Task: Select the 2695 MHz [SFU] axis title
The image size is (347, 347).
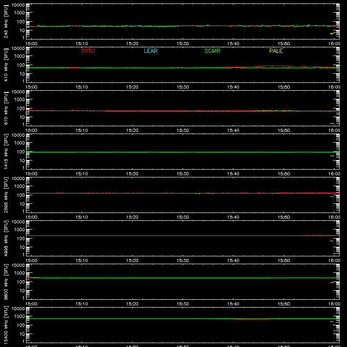Action: coord(6,195)
